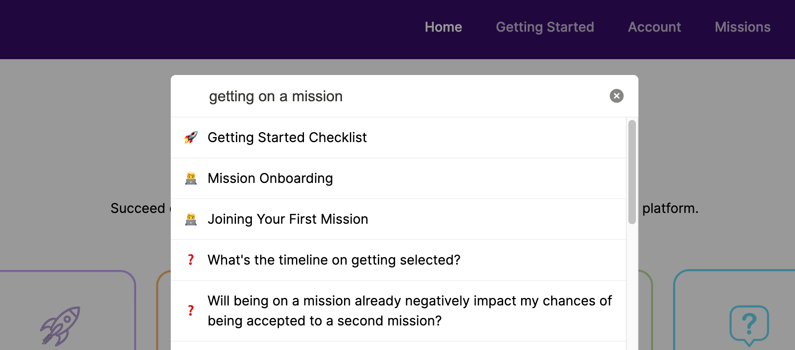Open the Home navigation item
The image size is (795, 350).
443,27
